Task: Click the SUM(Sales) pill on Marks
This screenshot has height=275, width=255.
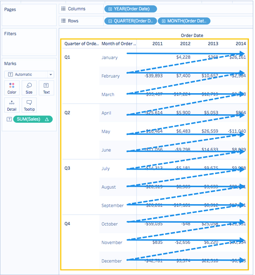Action: point(33,119)
